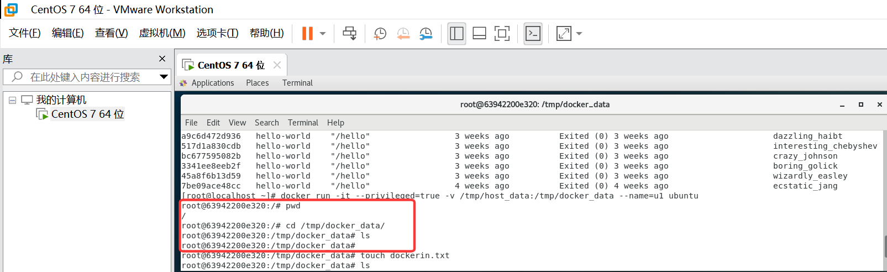Pause the virtual machine
Image resolution: width=887 pixels, height=272 pixels.
click(x=307, y=34)
